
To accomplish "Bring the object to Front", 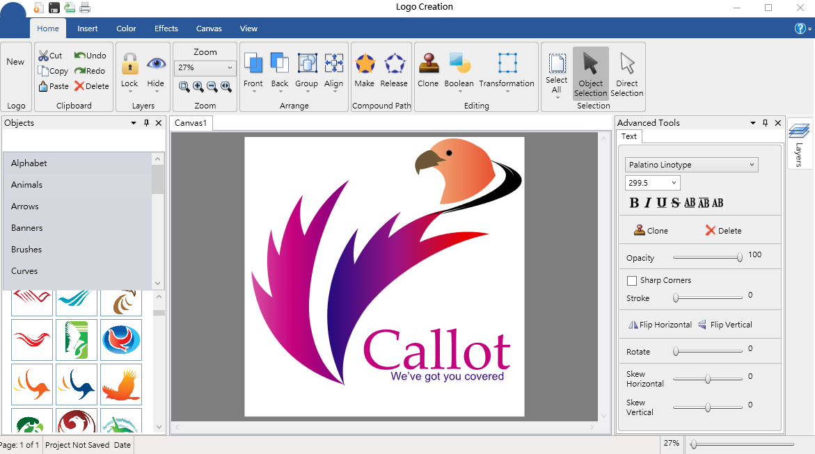I will point(253,70).
